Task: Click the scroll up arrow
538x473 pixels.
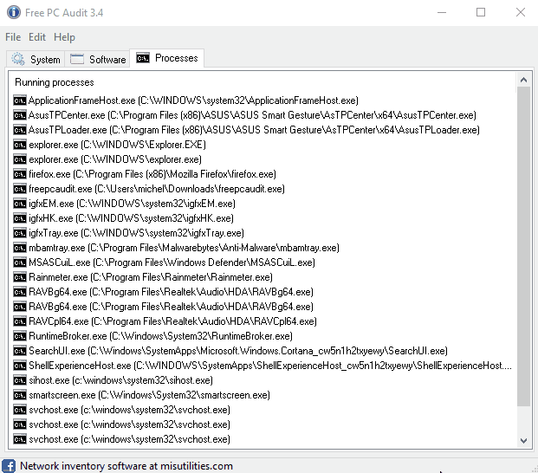Action: (x=523, y=80)
